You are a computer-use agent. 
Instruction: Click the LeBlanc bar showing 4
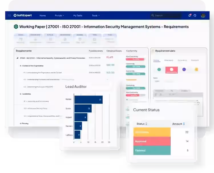[77, 135]
